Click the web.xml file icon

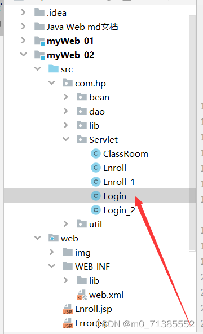tap(82, 295)
